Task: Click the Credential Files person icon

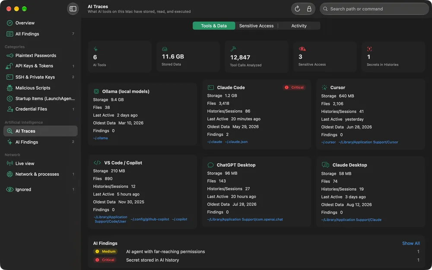Action: click(10, 109)
